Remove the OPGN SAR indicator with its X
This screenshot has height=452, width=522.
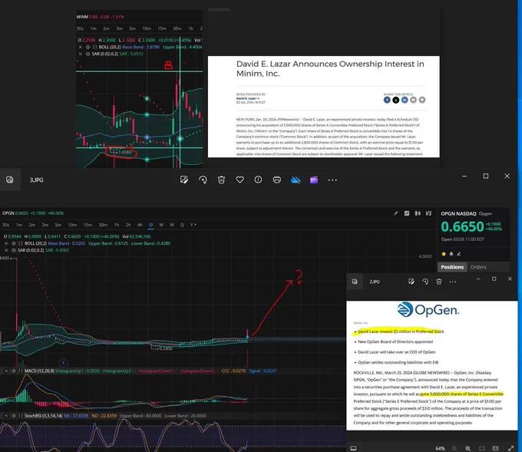pyautogui.click(x=6, y=250)
